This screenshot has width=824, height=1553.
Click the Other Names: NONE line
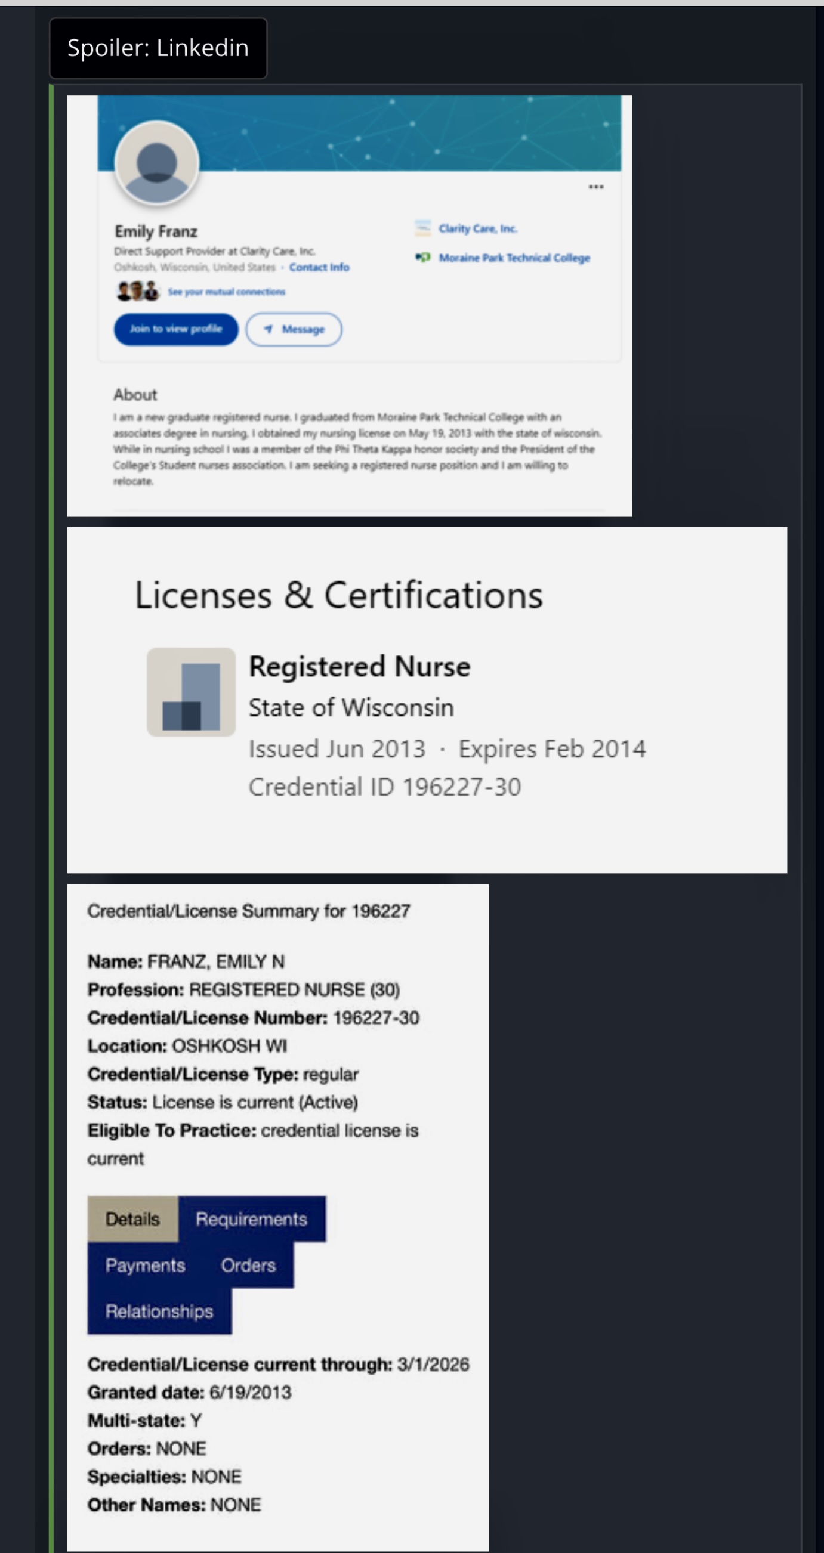click(x=174, y=1505)
